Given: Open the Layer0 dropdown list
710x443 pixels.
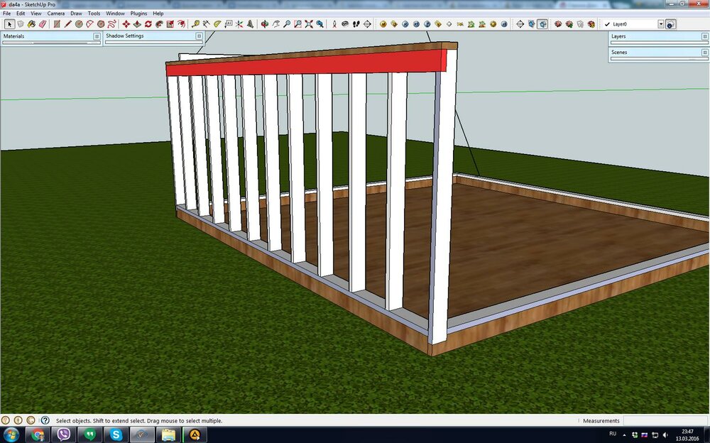Looking at the screenshot, I should tap(660, 24).
